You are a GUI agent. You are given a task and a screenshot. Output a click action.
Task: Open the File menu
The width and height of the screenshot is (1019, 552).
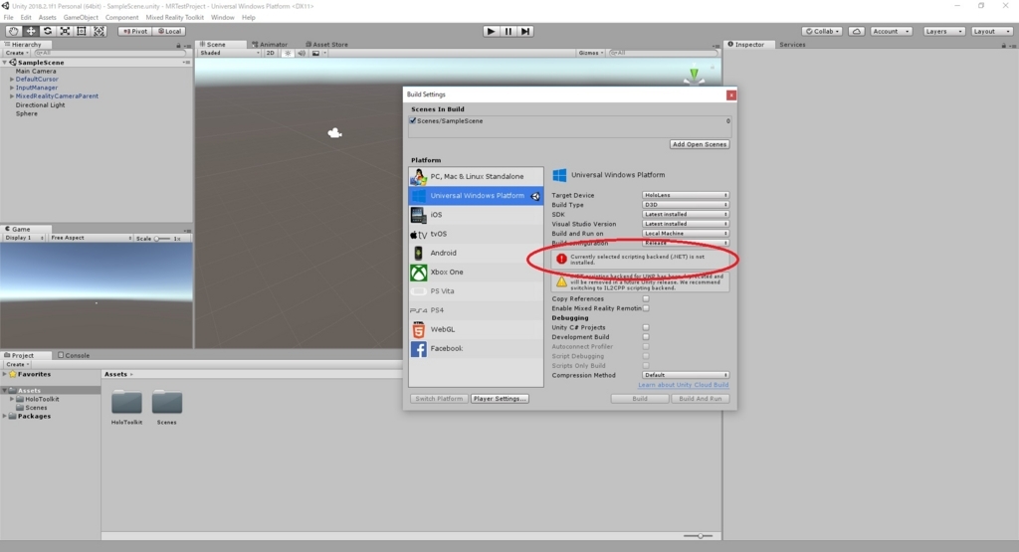tap(8, 18)
